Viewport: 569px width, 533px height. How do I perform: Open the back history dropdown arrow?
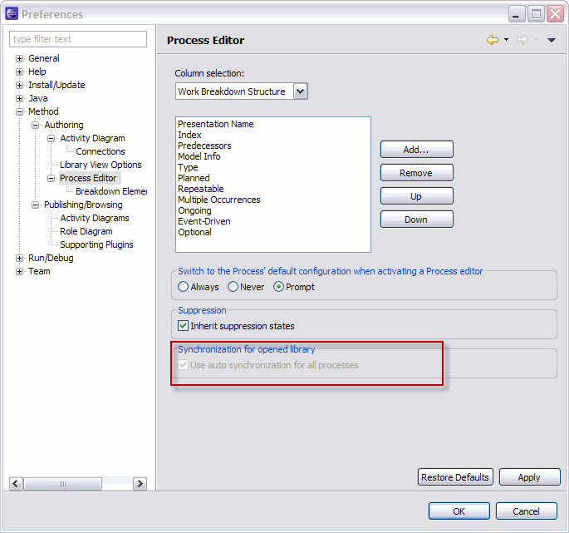click(506, 40)
